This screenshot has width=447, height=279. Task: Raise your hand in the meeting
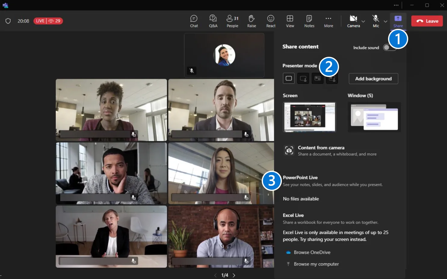251,21
